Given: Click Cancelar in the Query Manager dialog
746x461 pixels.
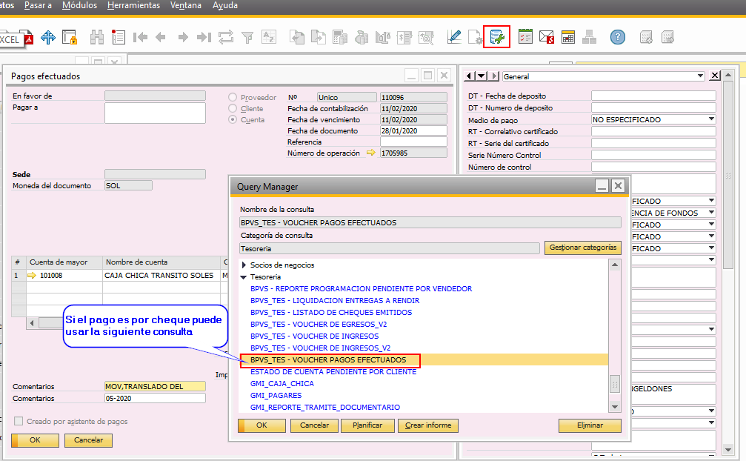Looking at the screenshot, I should [314, 425].
